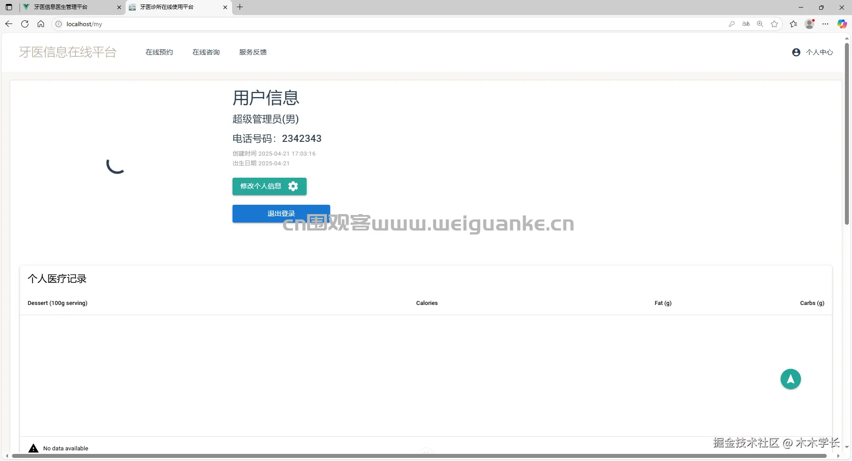Open the Settings and more ellipsis menu

click(826, 24)
